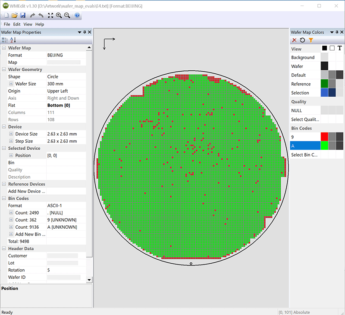Collapse the Device section
Screen dimensions: 345x315
click(x=4, y=126)
